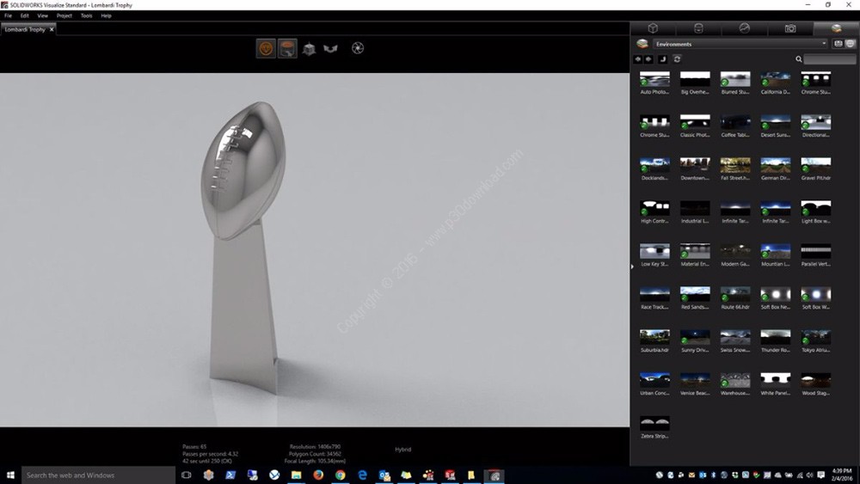The image size is (860, 484).
Task: Select the Suburbia.hdr environment thumbnail
Action: click(x=654, y=337)
